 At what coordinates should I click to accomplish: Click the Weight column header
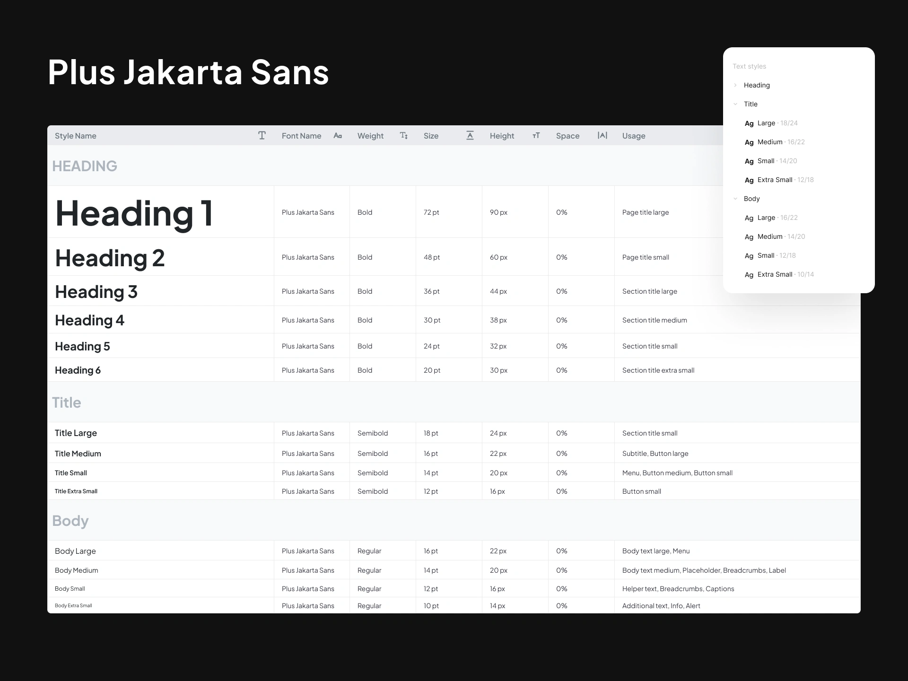click(370, 136)
